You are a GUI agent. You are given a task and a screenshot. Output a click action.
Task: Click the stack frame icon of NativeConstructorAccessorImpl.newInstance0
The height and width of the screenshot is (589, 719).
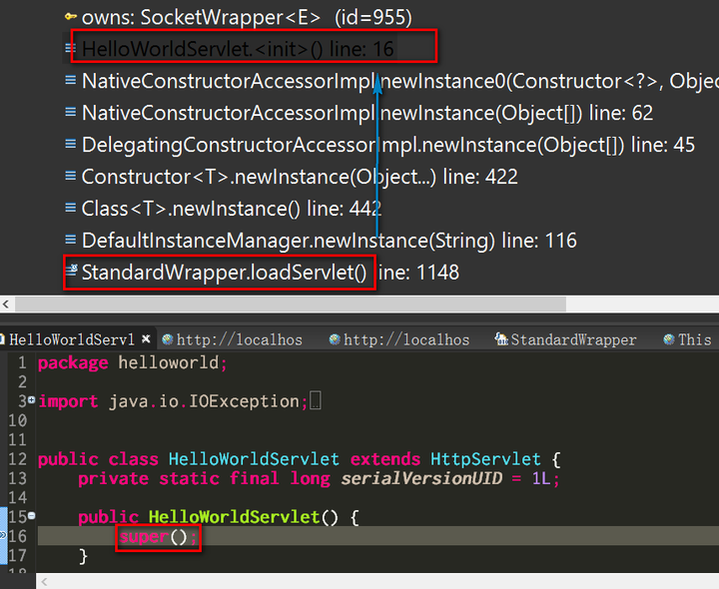[x=70, y=80]
